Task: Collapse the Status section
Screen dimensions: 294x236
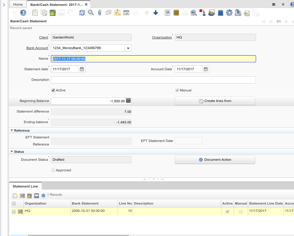Action: pos(12,152)
